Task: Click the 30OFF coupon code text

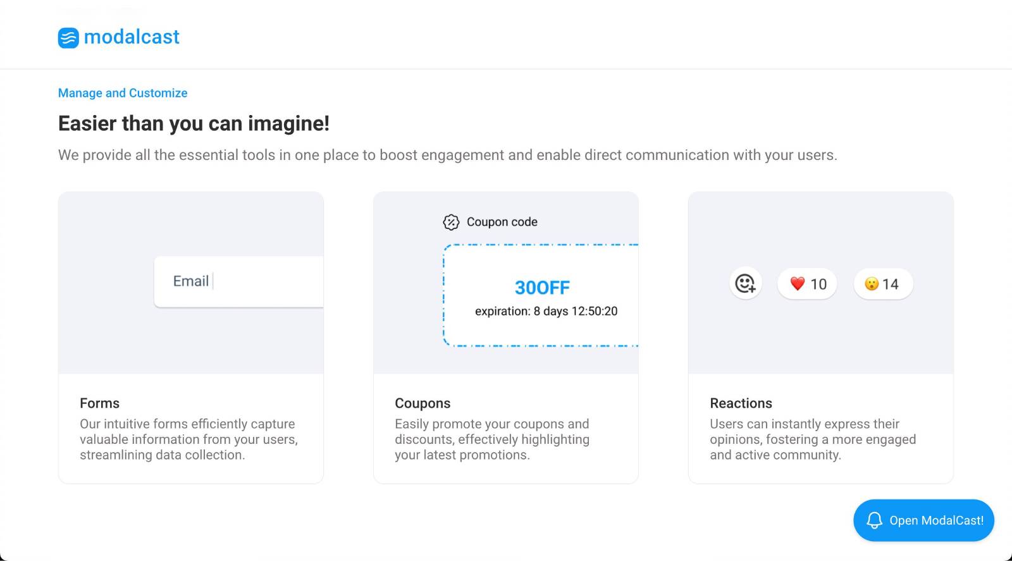Action: [542, 288]
